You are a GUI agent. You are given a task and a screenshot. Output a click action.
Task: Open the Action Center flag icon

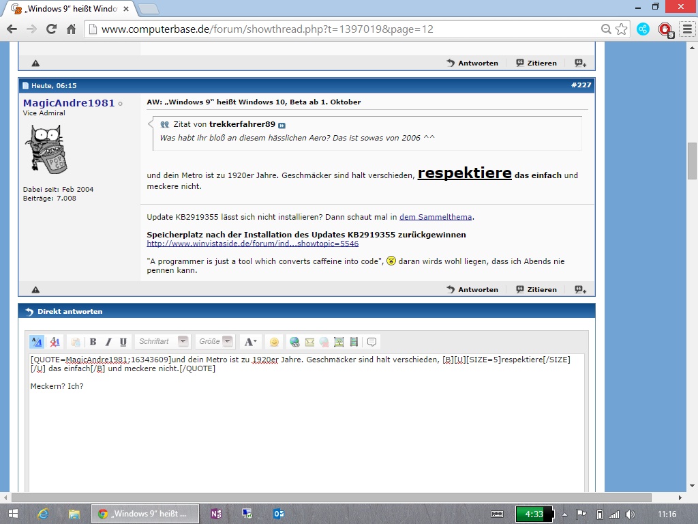pyautogui.click(x=581, y=514)
